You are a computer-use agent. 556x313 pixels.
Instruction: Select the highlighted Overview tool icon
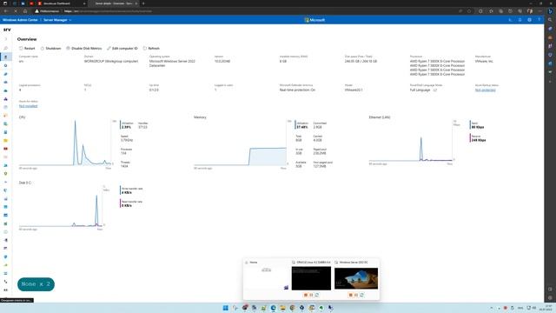pos(6,57)
